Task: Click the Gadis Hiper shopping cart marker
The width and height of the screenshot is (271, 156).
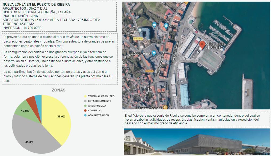Action: pos(154,53)
